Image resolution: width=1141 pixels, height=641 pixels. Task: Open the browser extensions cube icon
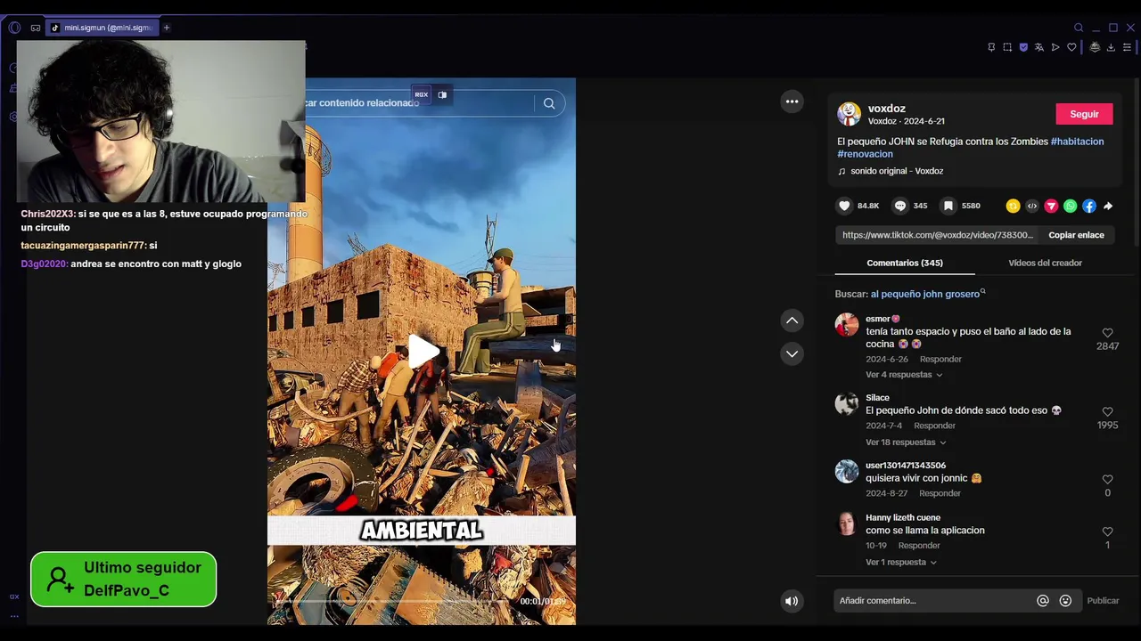(1095, 47)
